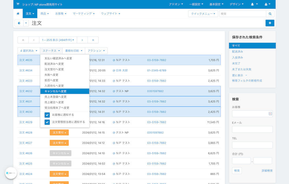Focus the top 検索 search field

243,14
